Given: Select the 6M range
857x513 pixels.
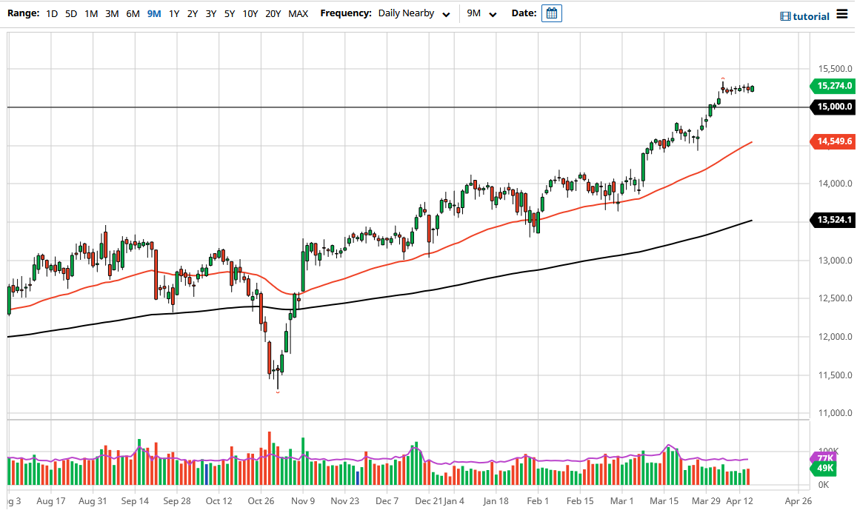Looking at the screenshot, I should (132, 13).
